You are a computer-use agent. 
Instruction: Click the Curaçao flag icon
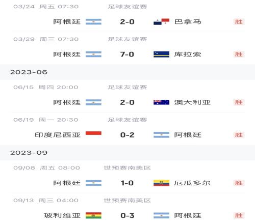(161, 54)
